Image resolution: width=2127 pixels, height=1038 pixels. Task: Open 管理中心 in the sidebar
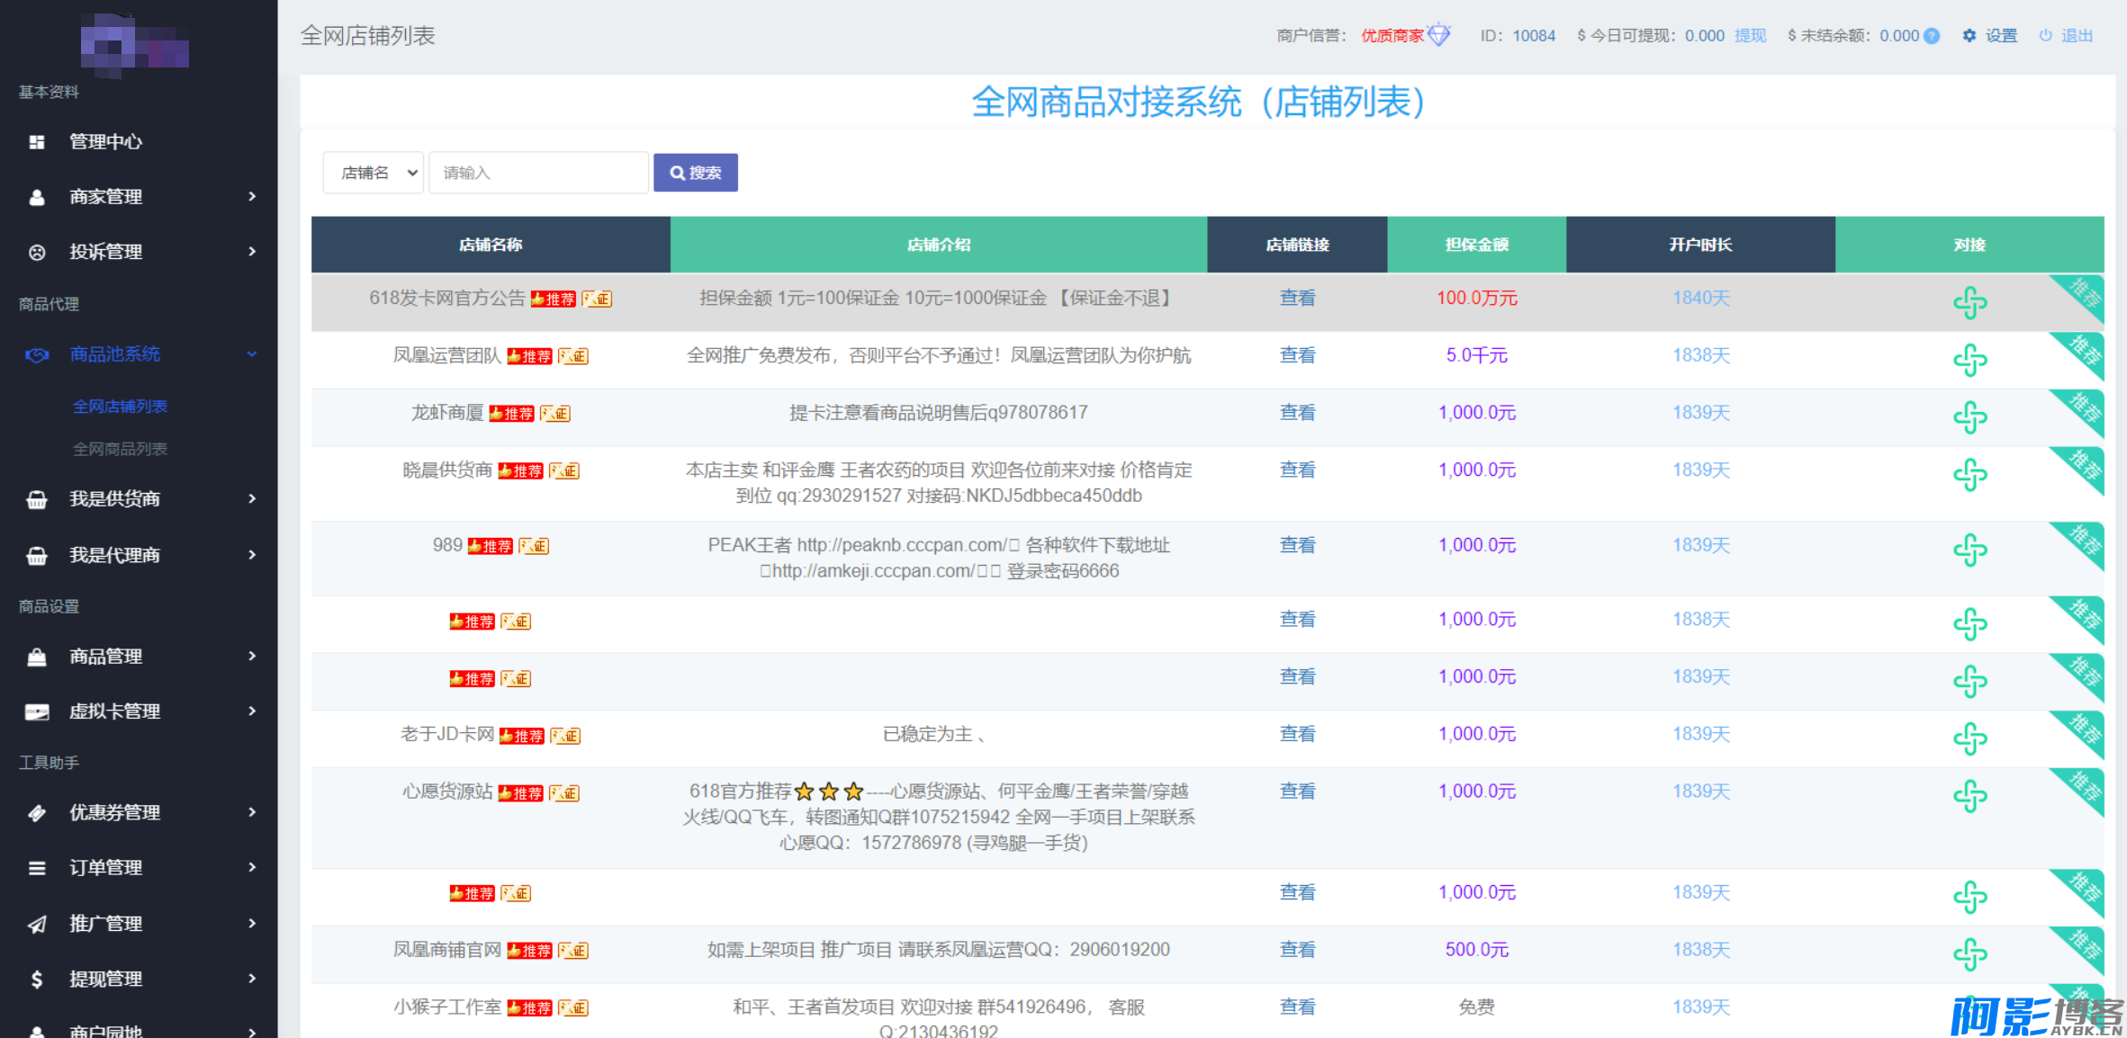(x=105, y=142)
